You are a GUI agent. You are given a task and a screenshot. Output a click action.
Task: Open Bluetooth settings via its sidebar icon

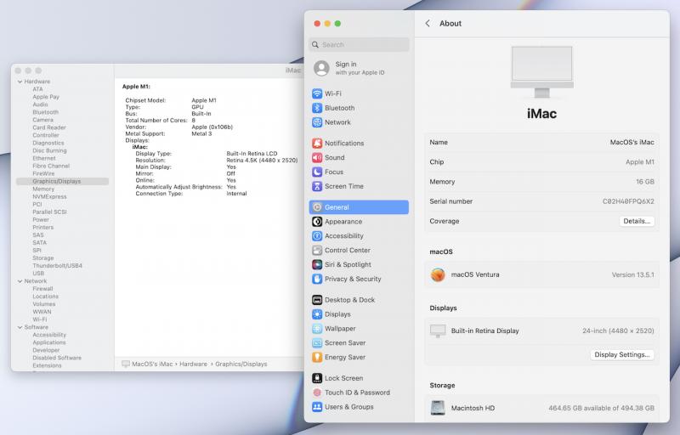(x=317, y=108)
